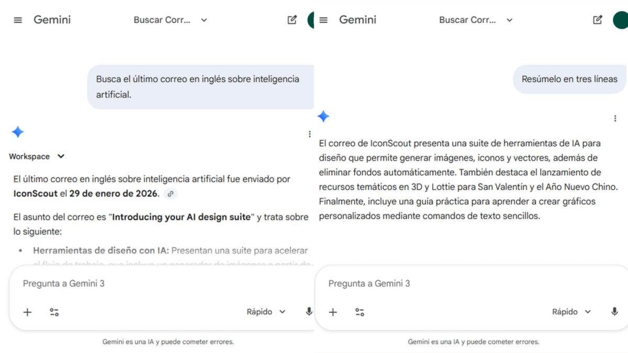Click the Gemini sparkle icon on left panel
The image size is (628, 353).
pos(17,132)
